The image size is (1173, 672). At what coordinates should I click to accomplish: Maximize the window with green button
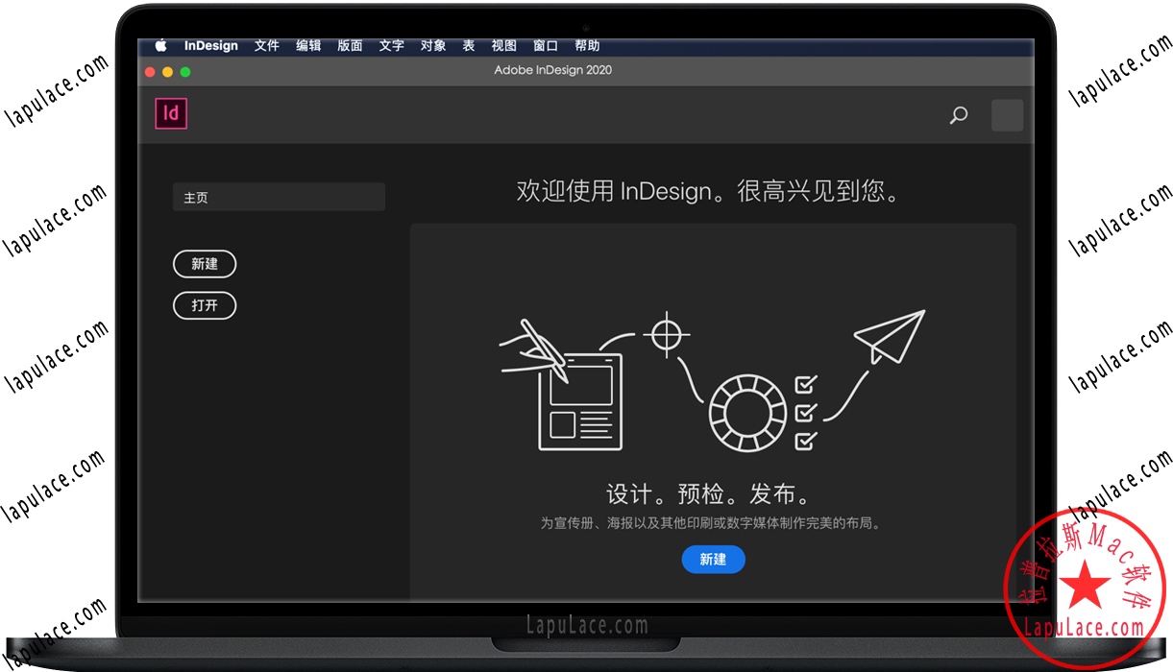click(185, 71)
